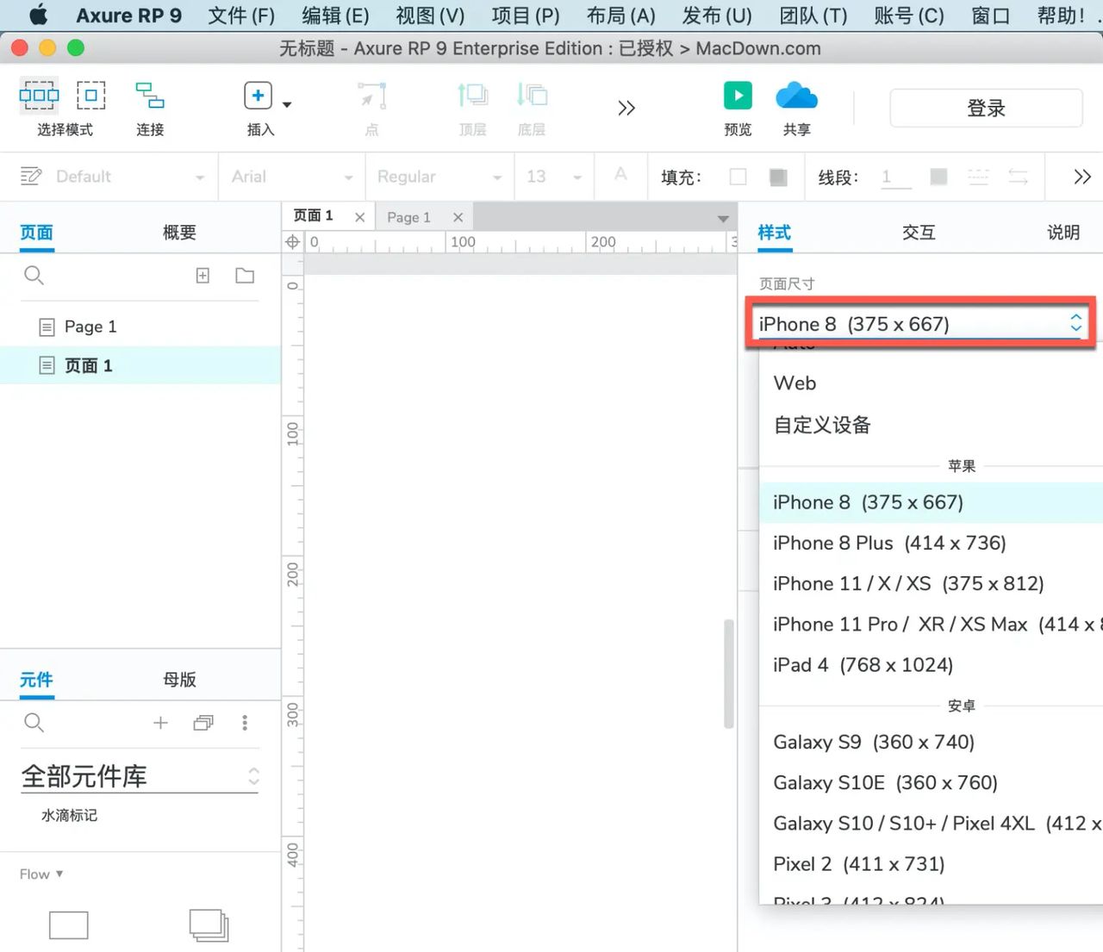
Task: Click the green Preview (预览) icon
Action: (738, 95)
